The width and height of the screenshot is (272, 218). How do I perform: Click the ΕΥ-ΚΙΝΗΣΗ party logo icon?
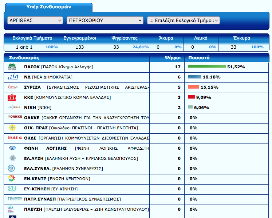click(12, 189)
